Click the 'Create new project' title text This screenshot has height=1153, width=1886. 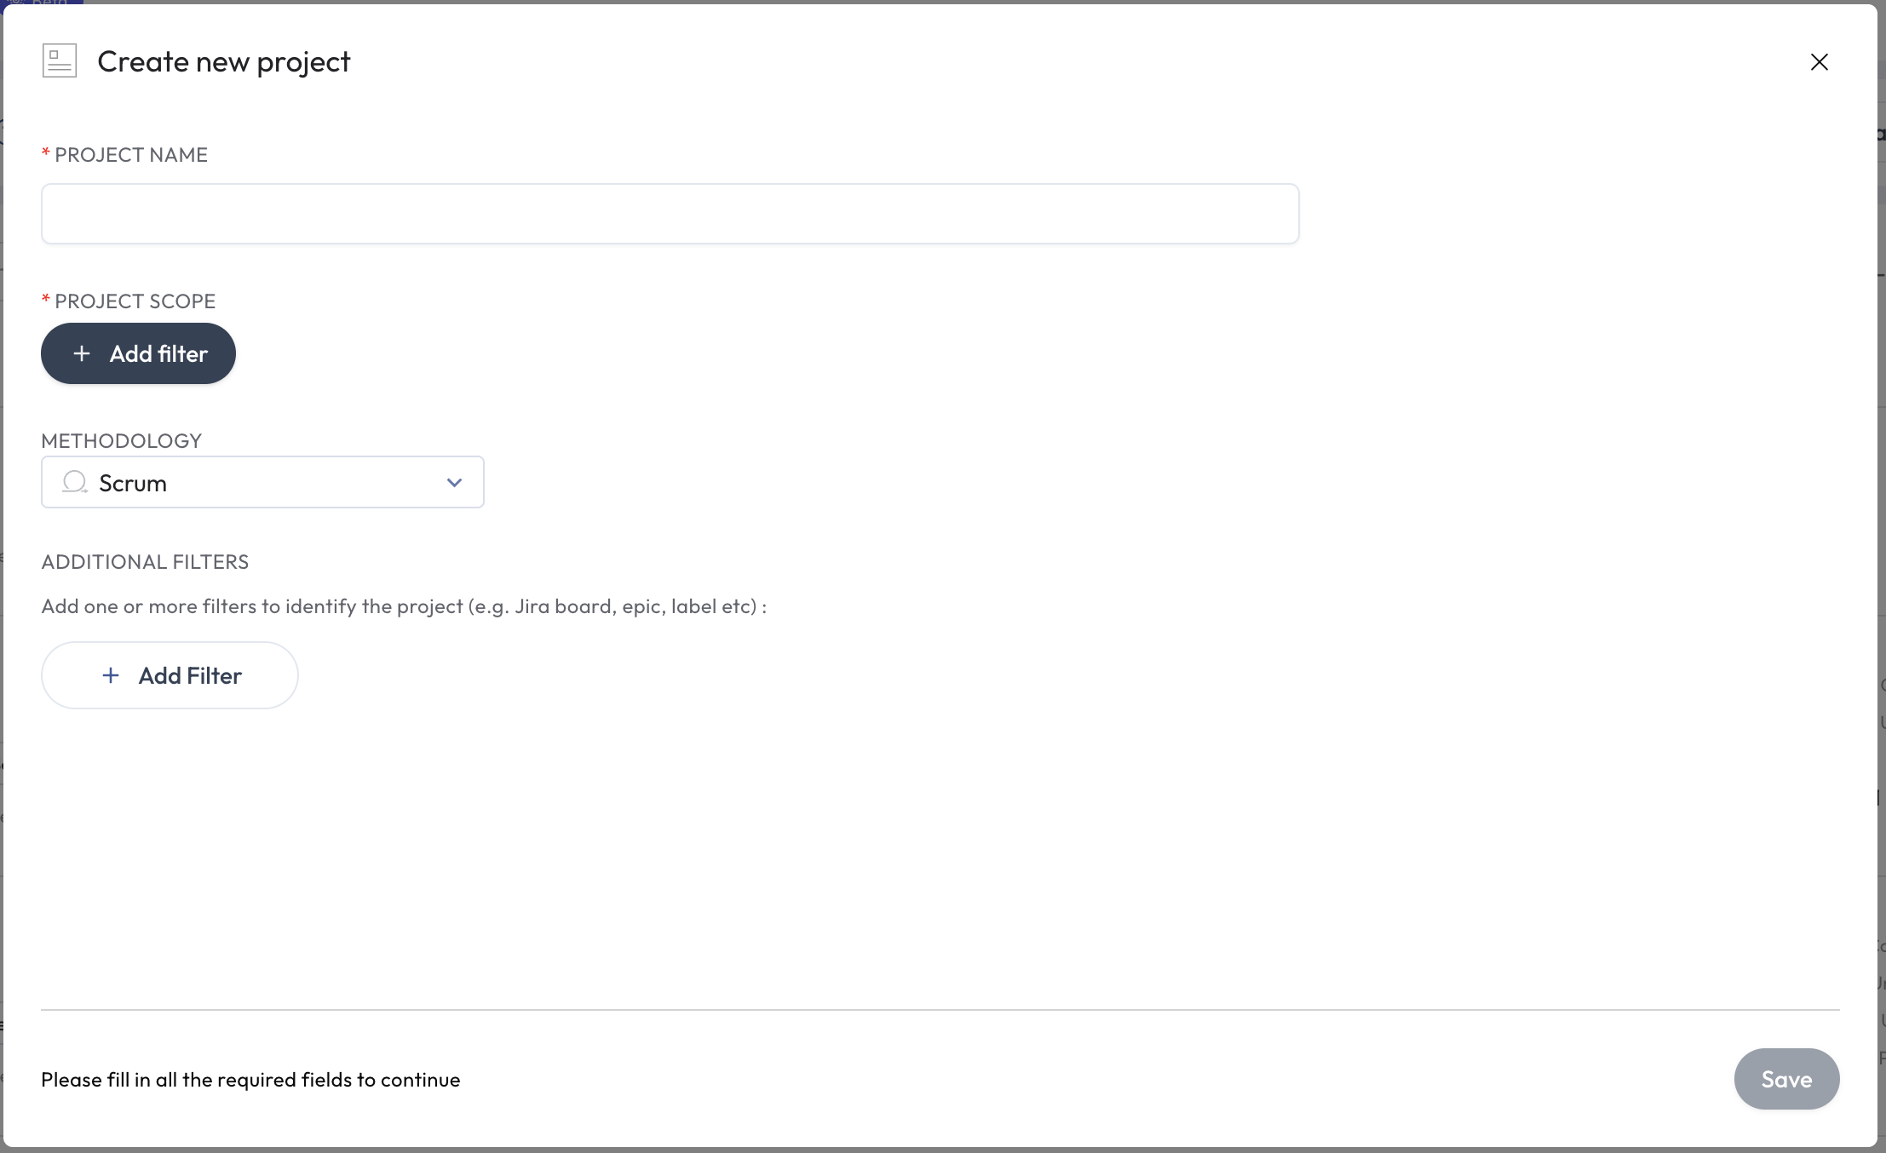(x=223, y=62)
